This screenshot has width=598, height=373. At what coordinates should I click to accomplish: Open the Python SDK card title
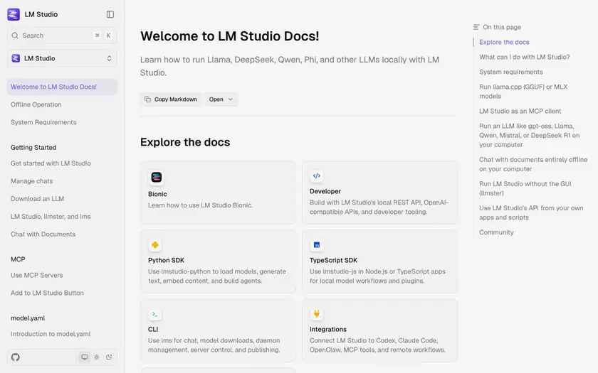point(167,260)
